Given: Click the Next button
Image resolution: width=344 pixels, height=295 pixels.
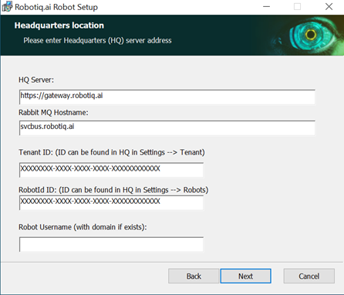Looking at the screenshot, I should (245, 276).
